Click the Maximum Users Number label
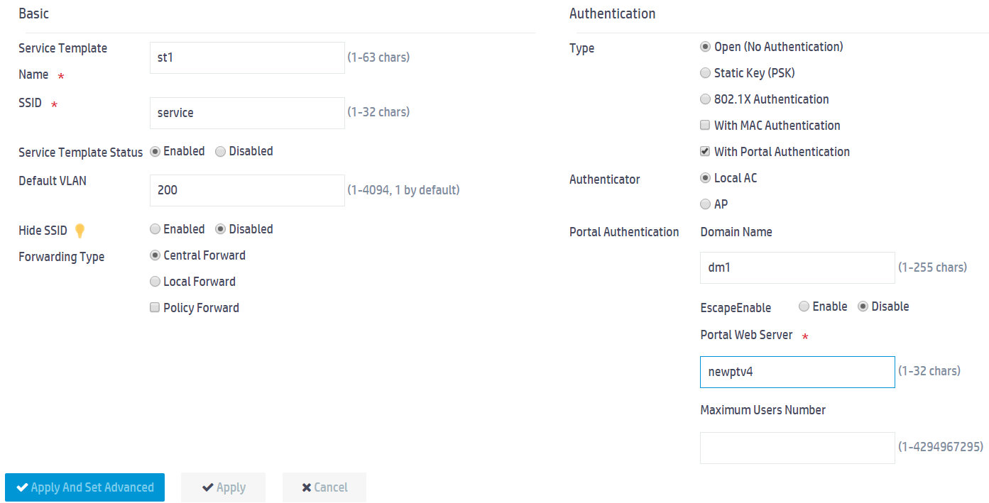 click(x=763, y=410)
